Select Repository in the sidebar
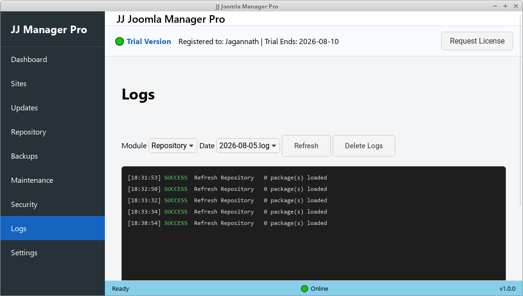The height and width of the screenshot is (296, 523). (52, 132)
